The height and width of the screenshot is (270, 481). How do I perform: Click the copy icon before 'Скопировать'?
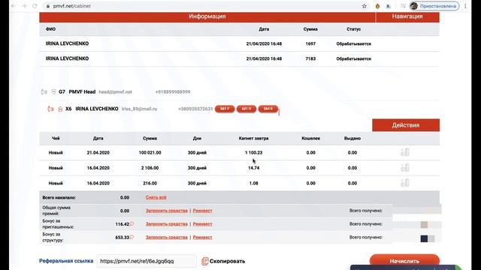tap(204, 261)
